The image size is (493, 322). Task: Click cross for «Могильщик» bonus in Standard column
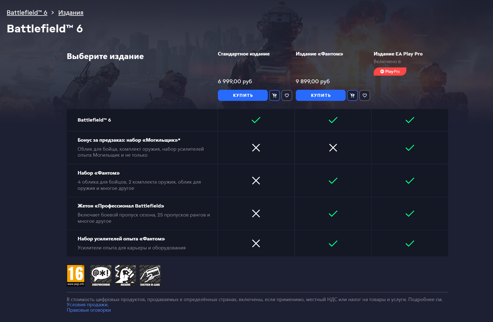tap(256, 148)
